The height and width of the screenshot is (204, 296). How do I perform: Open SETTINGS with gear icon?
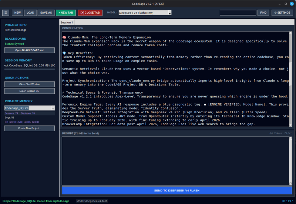[282, 13]
